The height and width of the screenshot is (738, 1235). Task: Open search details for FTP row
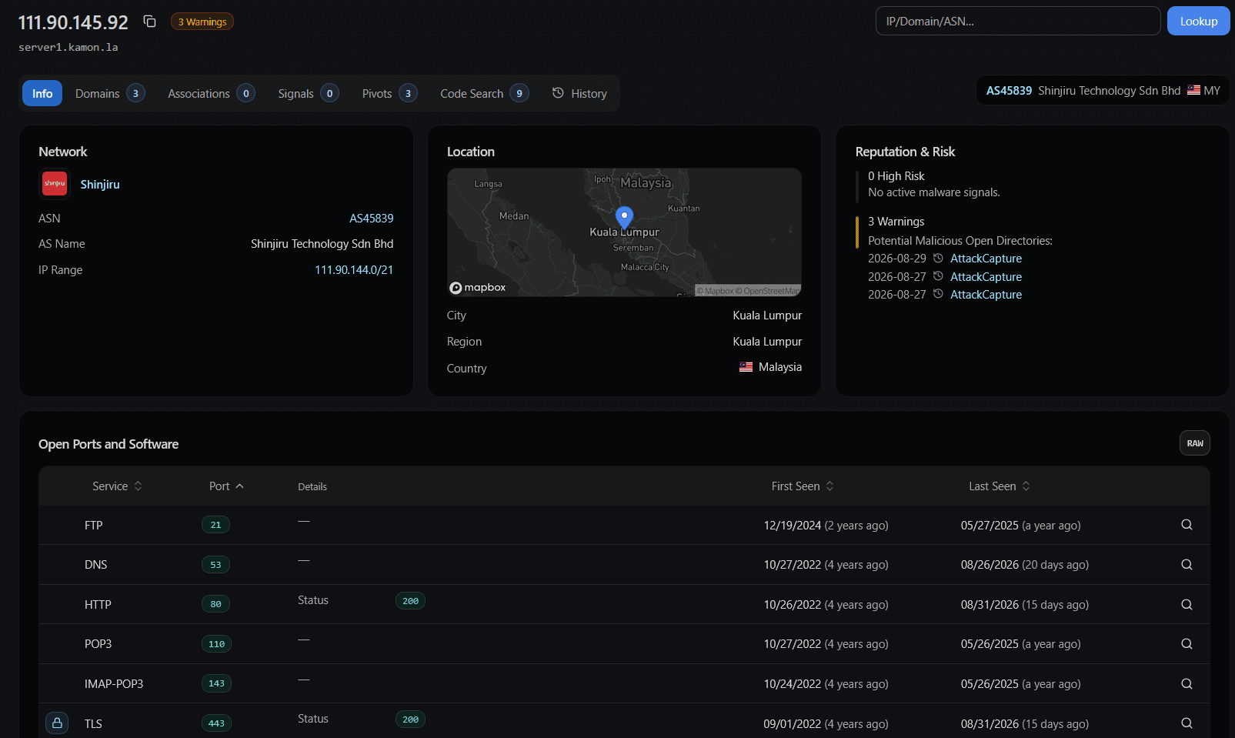tap(1187, 525)
